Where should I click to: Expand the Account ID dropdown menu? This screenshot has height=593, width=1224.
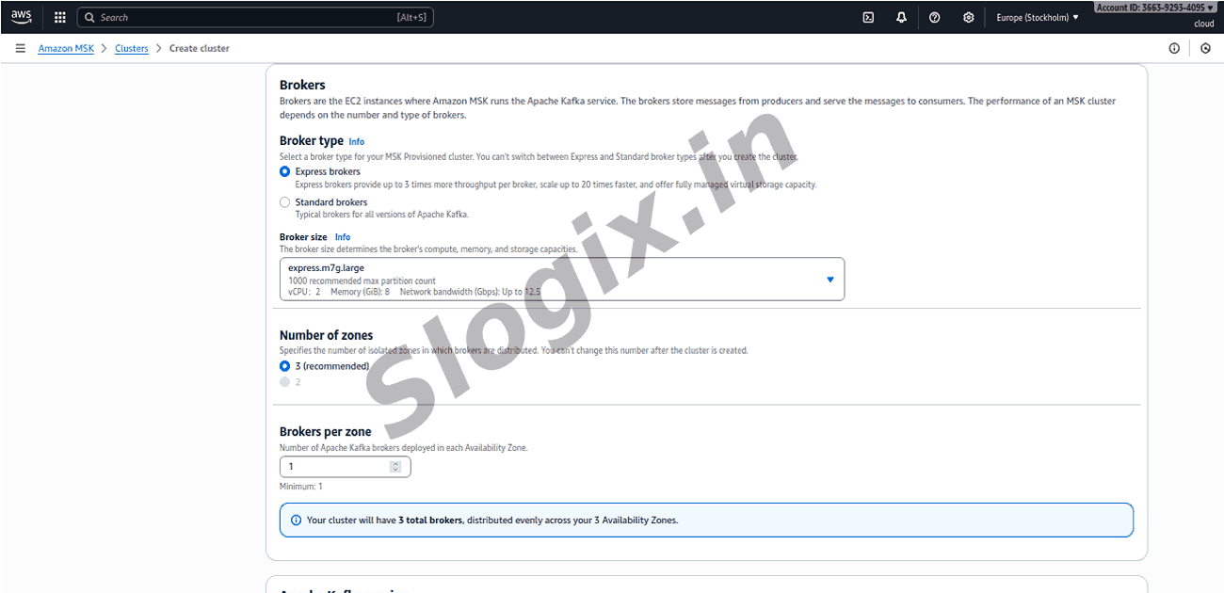coord(1154,8)
